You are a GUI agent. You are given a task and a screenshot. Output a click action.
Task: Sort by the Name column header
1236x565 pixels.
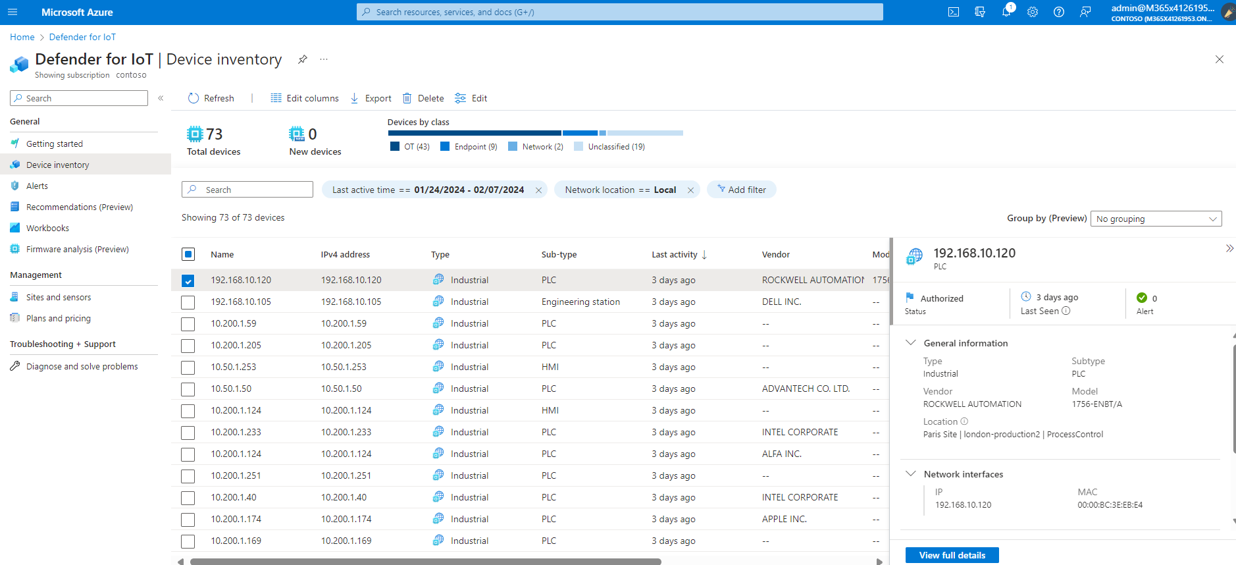(222, 255)
